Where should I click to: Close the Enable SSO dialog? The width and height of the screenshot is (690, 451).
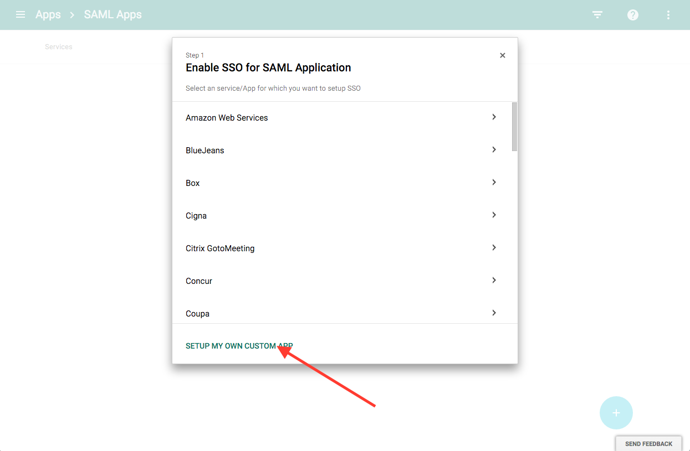point(503,55)
